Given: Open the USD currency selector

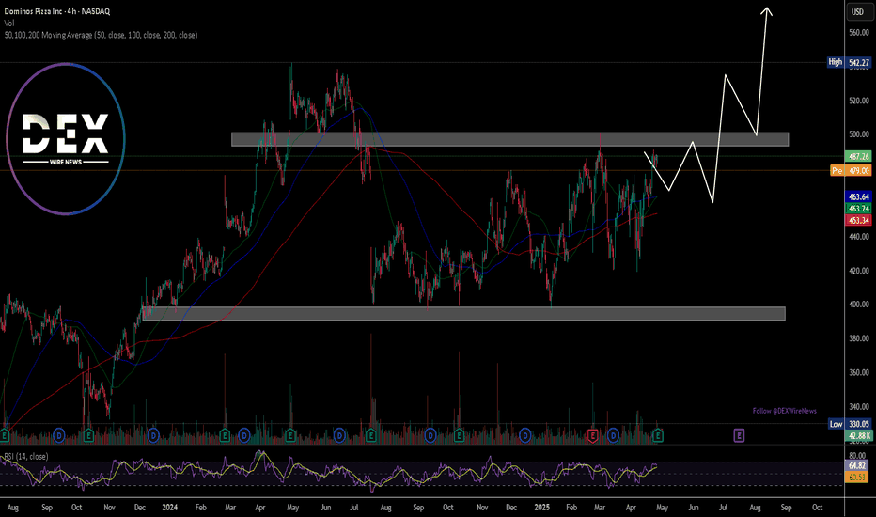Looking at the screenshot, I should click(x=857, y=11).
